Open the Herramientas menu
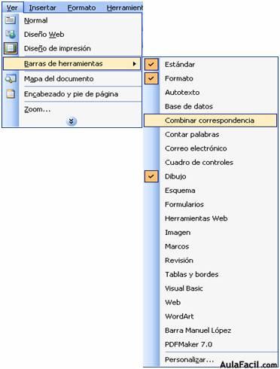This screenshot has height=369, width=280. 125,8
